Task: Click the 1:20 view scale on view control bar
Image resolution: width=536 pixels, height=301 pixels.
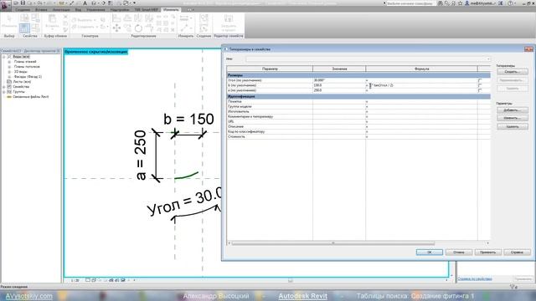Action: tap(75, 280)
